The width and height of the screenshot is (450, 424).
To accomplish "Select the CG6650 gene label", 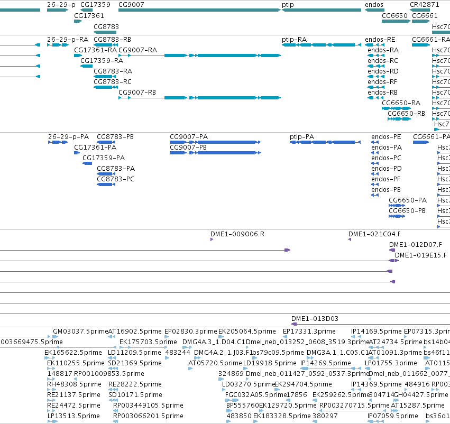I will 394,16.
